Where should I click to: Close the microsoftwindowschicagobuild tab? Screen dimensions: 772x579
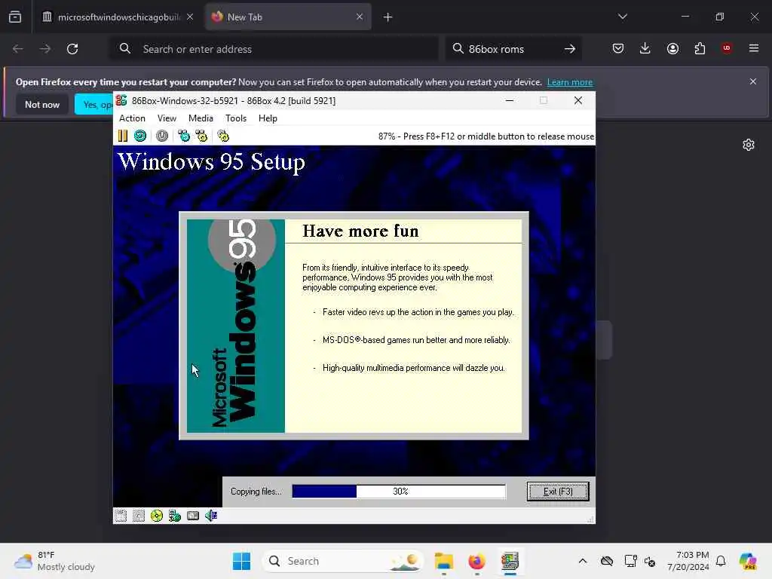(x=190, y=17)
